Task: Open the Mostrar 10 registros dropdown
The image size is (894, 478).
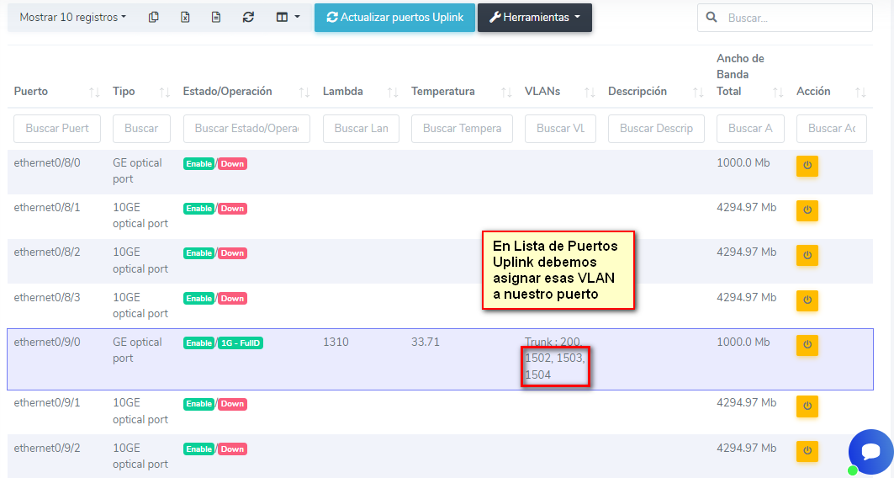Action: click(73, 17)
